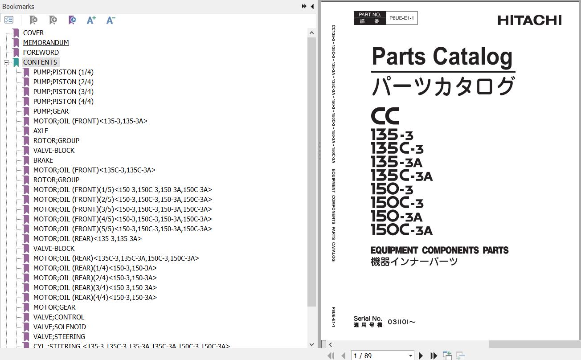Open MOTOR;OIL (FRONT)(5/5) bookmark
The width and height of the screenshot is (581, 360).
[123, 229]
